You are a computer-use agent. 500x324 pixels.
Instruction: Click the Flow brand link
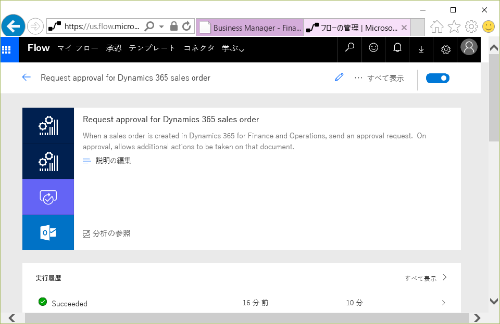(x=39, y=48)
